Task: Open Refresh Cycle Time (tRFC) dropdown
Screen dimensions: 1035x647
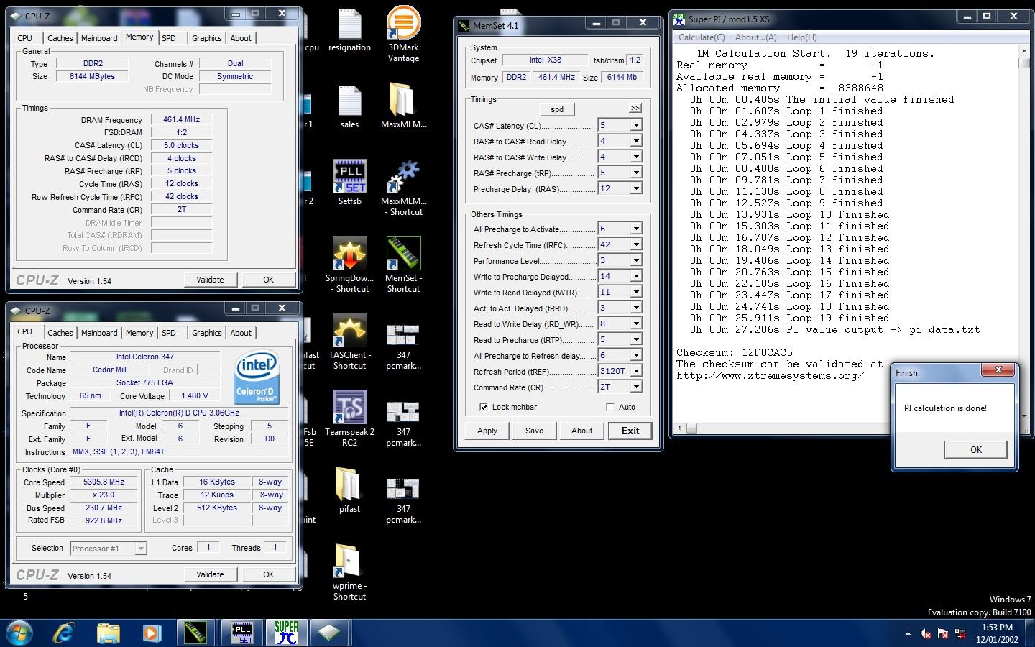Action: [x=636, y=244]
